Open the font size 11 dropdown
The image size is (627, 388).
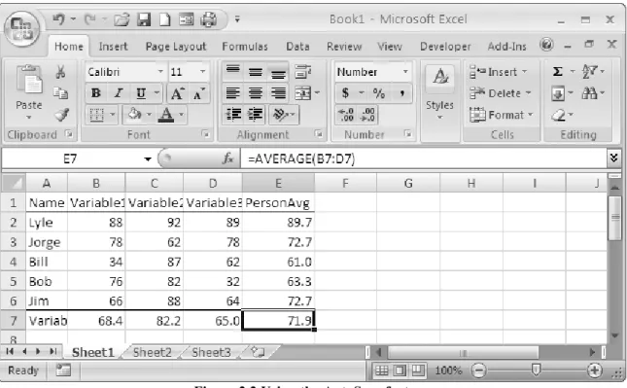tap(203, 72)
